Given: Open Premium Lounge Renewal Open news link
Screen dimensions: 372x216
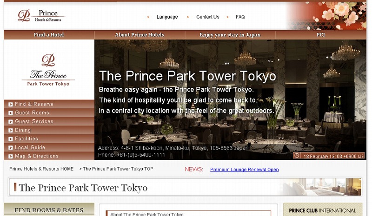Looking at the screenshot, I should pos(245,170).
